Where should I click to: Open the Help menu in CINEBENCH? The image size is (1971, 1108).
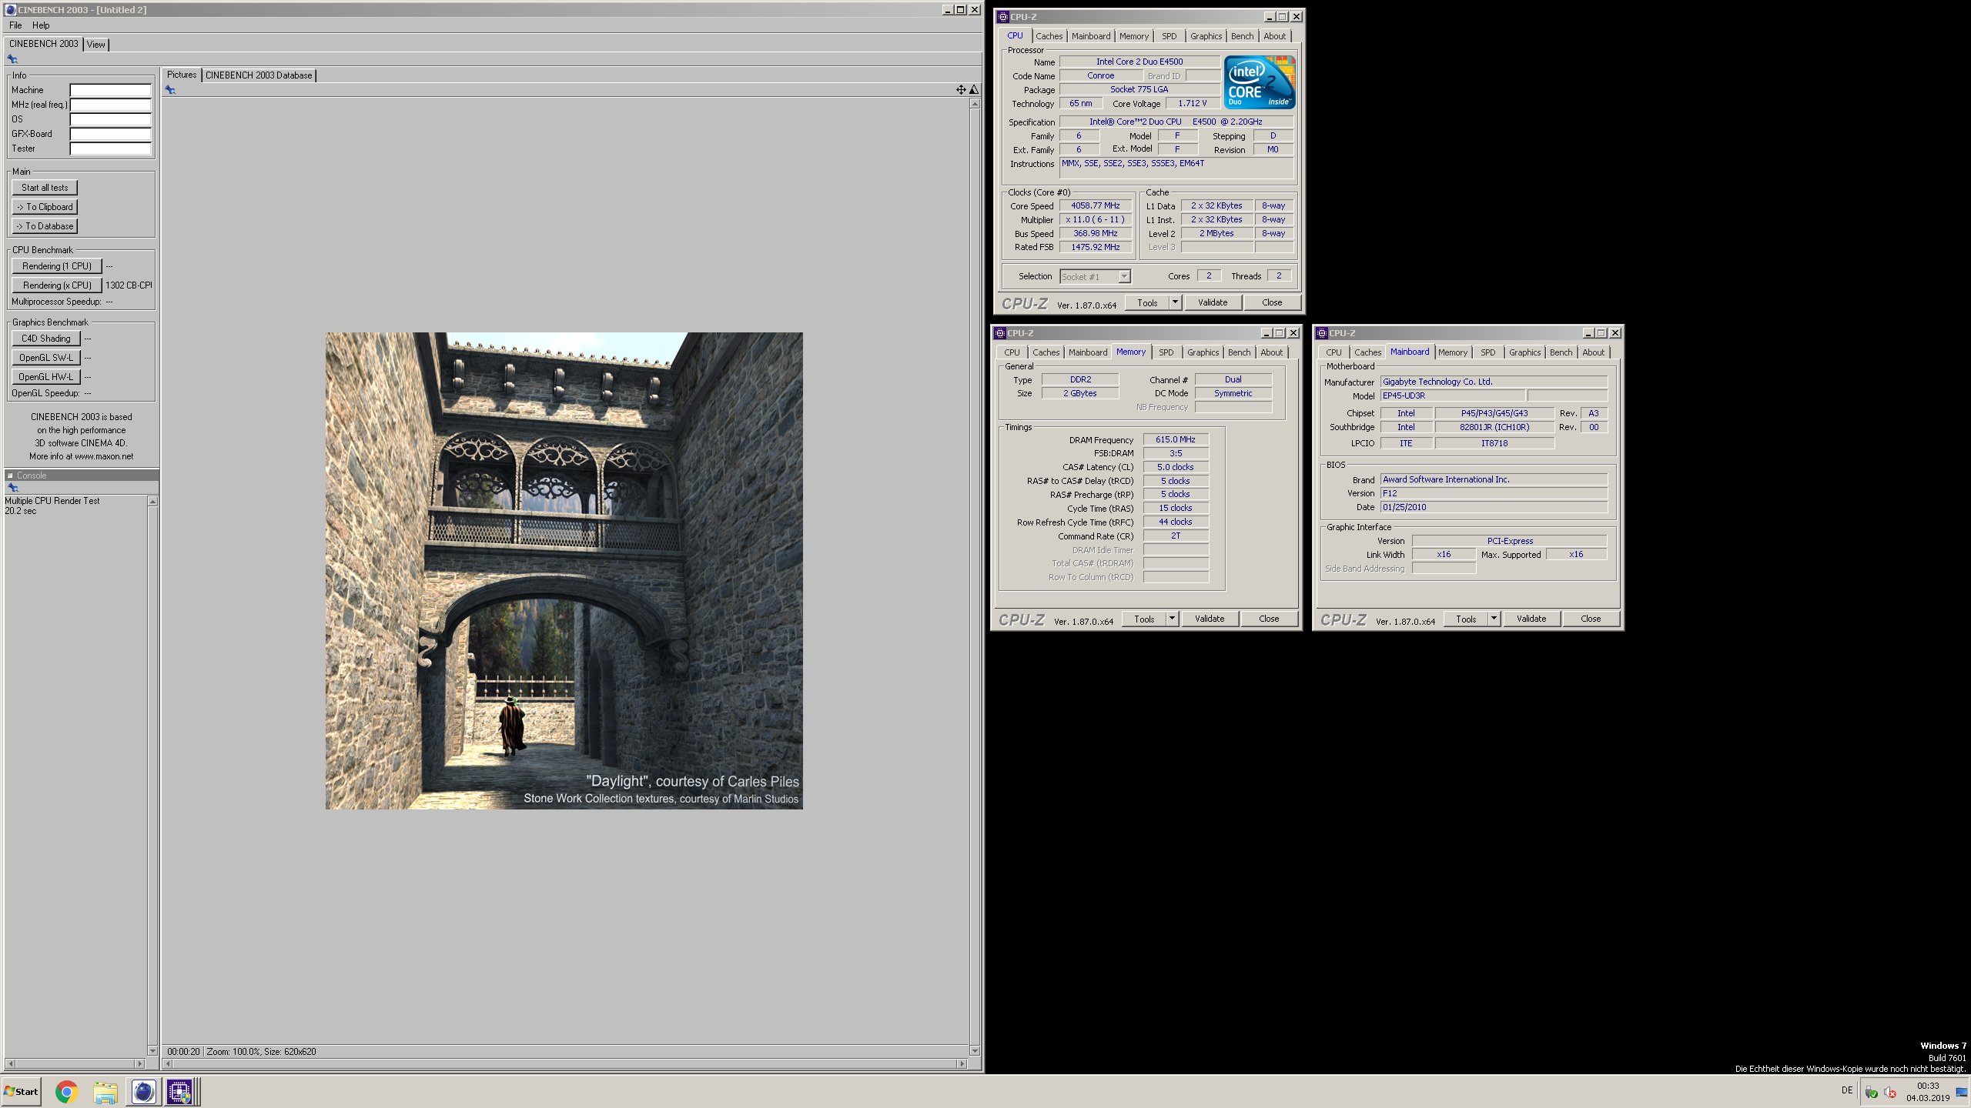tap(41, 25)
